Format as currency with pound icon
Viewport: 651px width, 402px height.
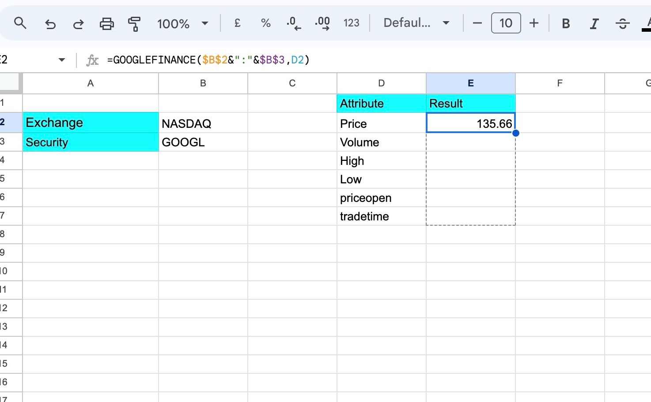click(x=237, y=23)
